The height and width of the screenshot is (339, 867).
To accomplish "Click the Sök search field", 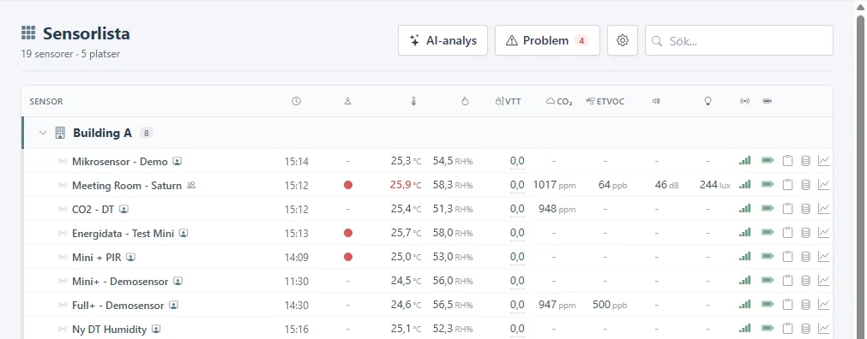I will [738, 40].
